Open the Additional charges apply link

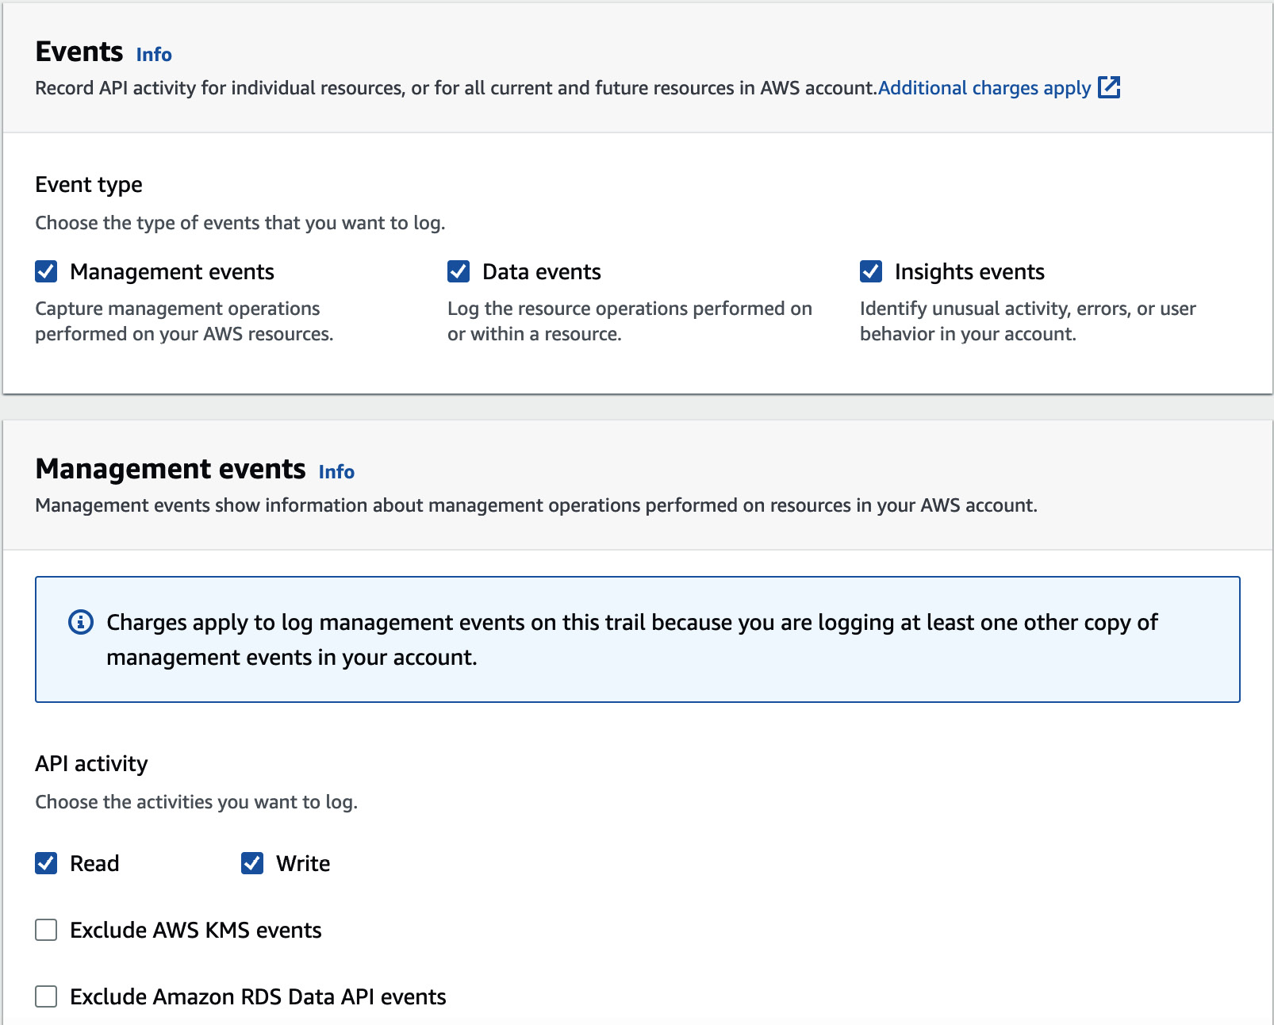(x=984, y=88)
